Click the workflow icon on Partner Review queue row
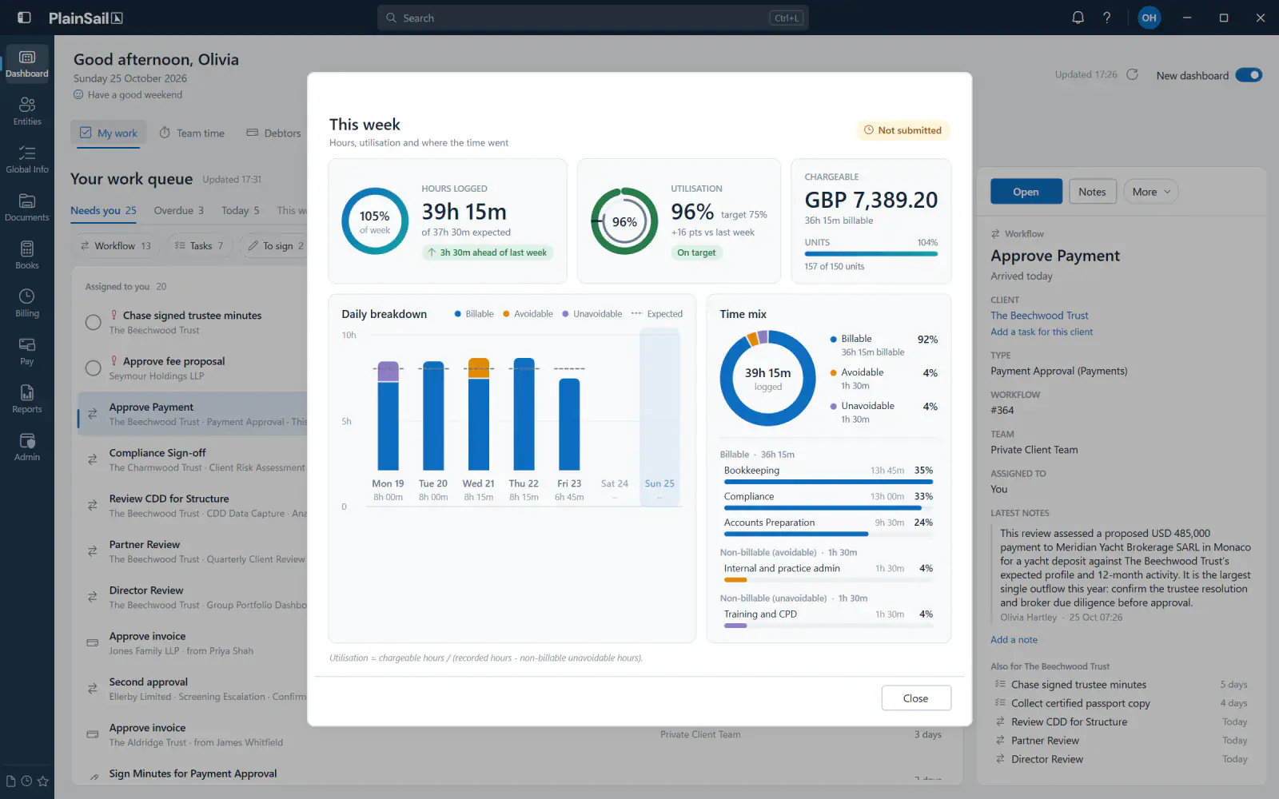This screenshot has height=799, width=1279. 93,551
